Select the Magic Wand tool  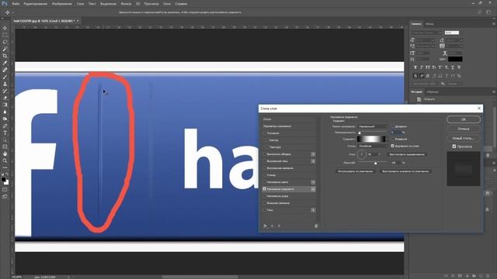point(5,49)
